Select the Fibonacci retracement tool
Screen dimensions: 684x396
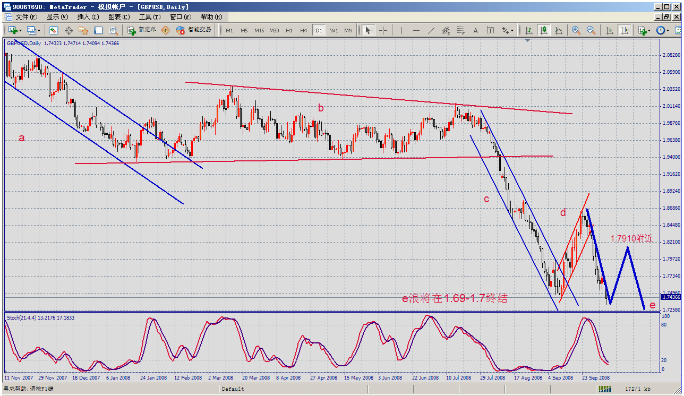pos(460,30)
